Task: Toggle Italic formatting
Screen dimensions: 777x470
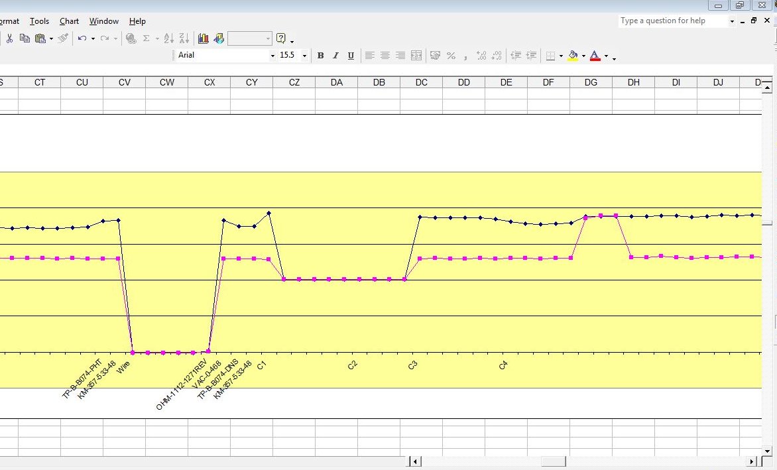Action: tap(335, 56)
